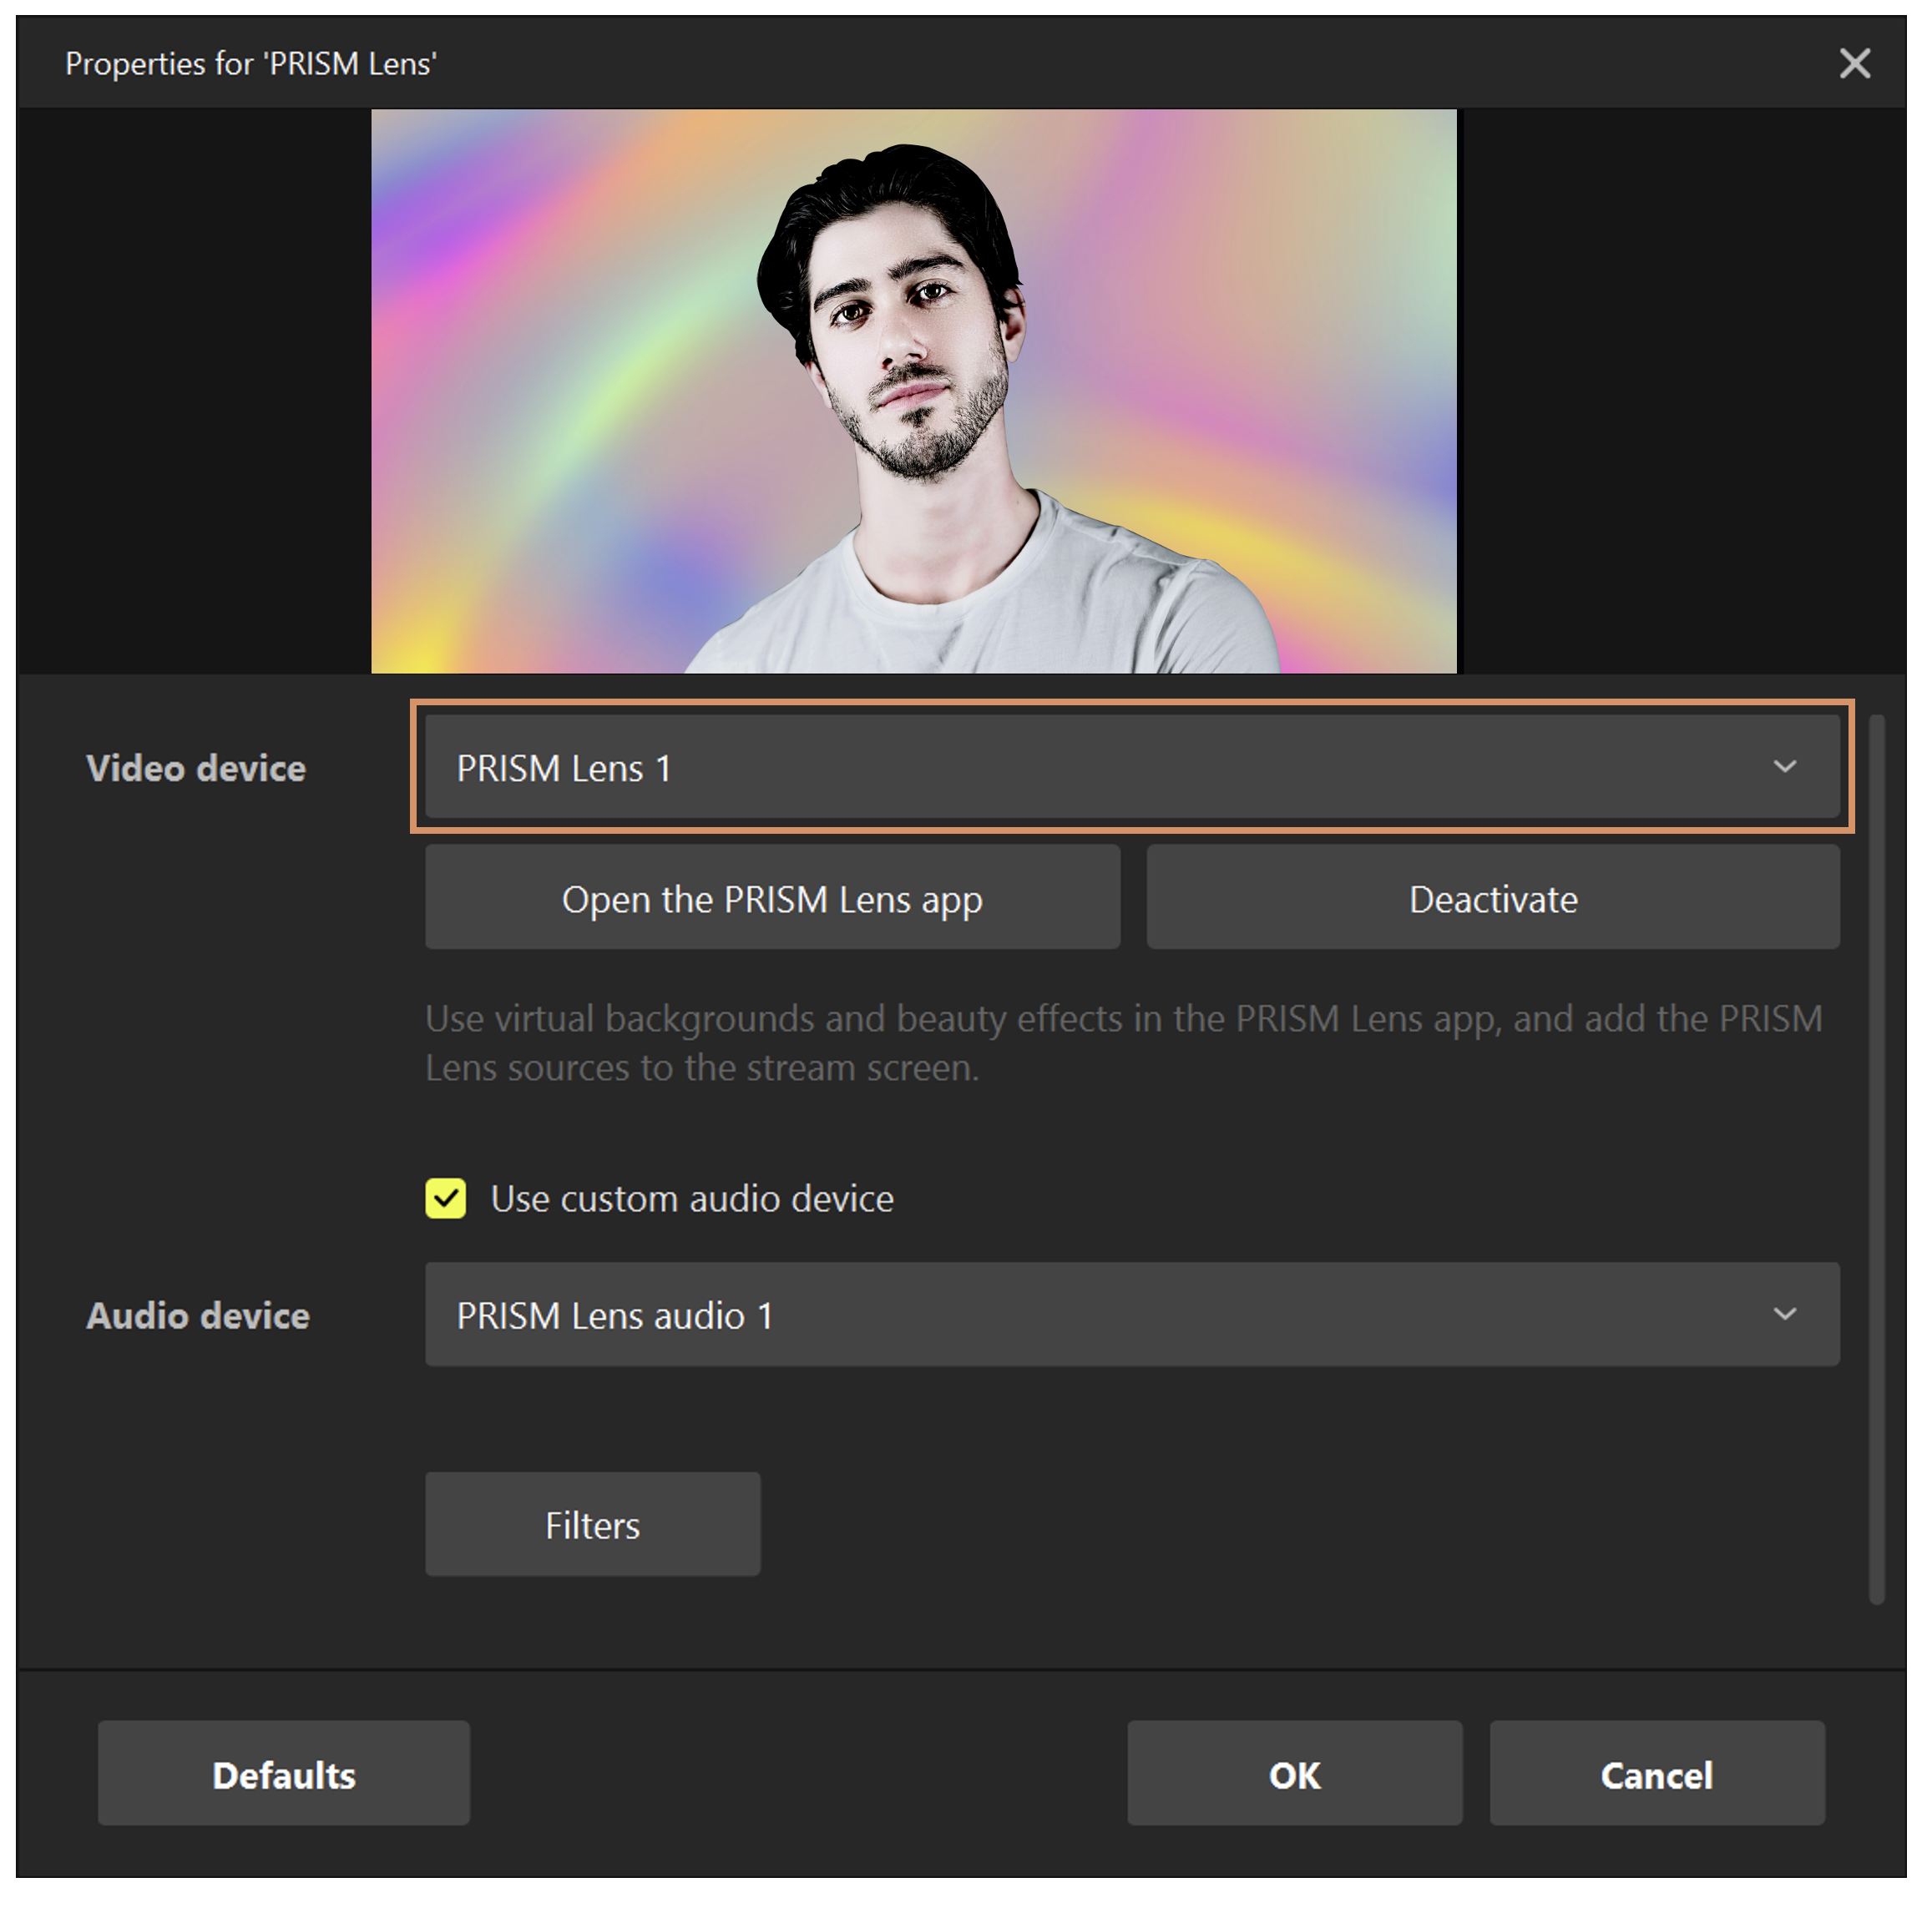Screen dimensions: 1932x1923
Task: Click the dialog title 'Properties for PRISM Lens'
Action: pos(252,64)
